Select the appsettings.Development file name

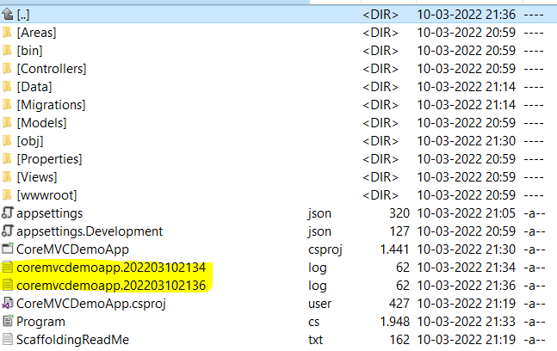(x=90, y=231)
